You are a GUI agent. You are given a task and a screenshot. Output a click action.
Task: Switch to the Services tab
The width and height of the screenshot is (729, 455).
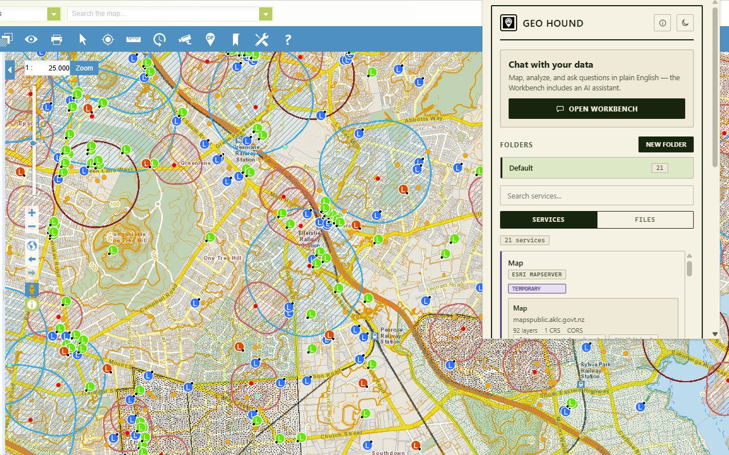pyautogui.click(x=548, y=220)
